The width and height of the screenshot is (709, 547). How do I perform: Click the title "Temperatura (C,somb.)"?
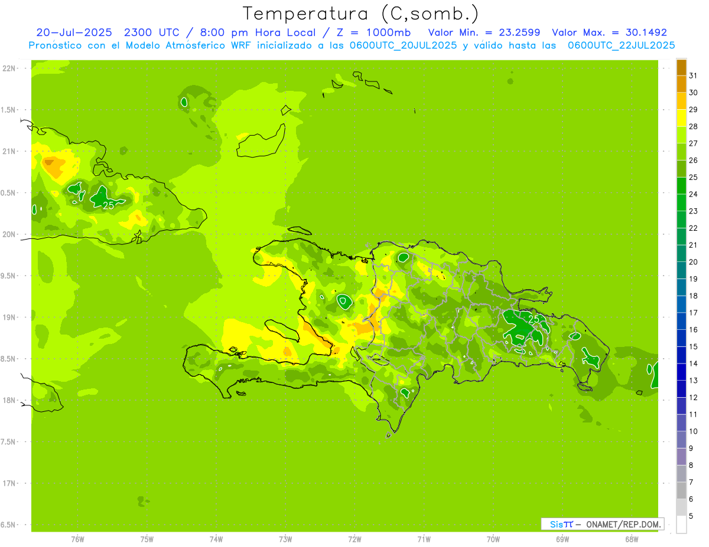[x=360, y=14]
